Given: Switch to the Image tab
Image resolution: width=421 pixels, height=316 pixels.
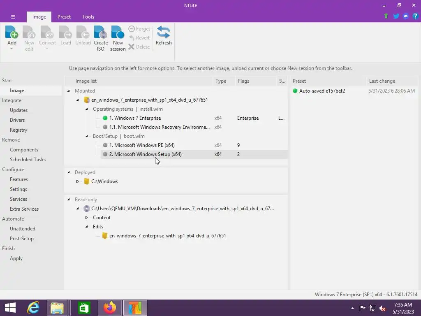Looking at the screenshot, I should click(39, 16).
